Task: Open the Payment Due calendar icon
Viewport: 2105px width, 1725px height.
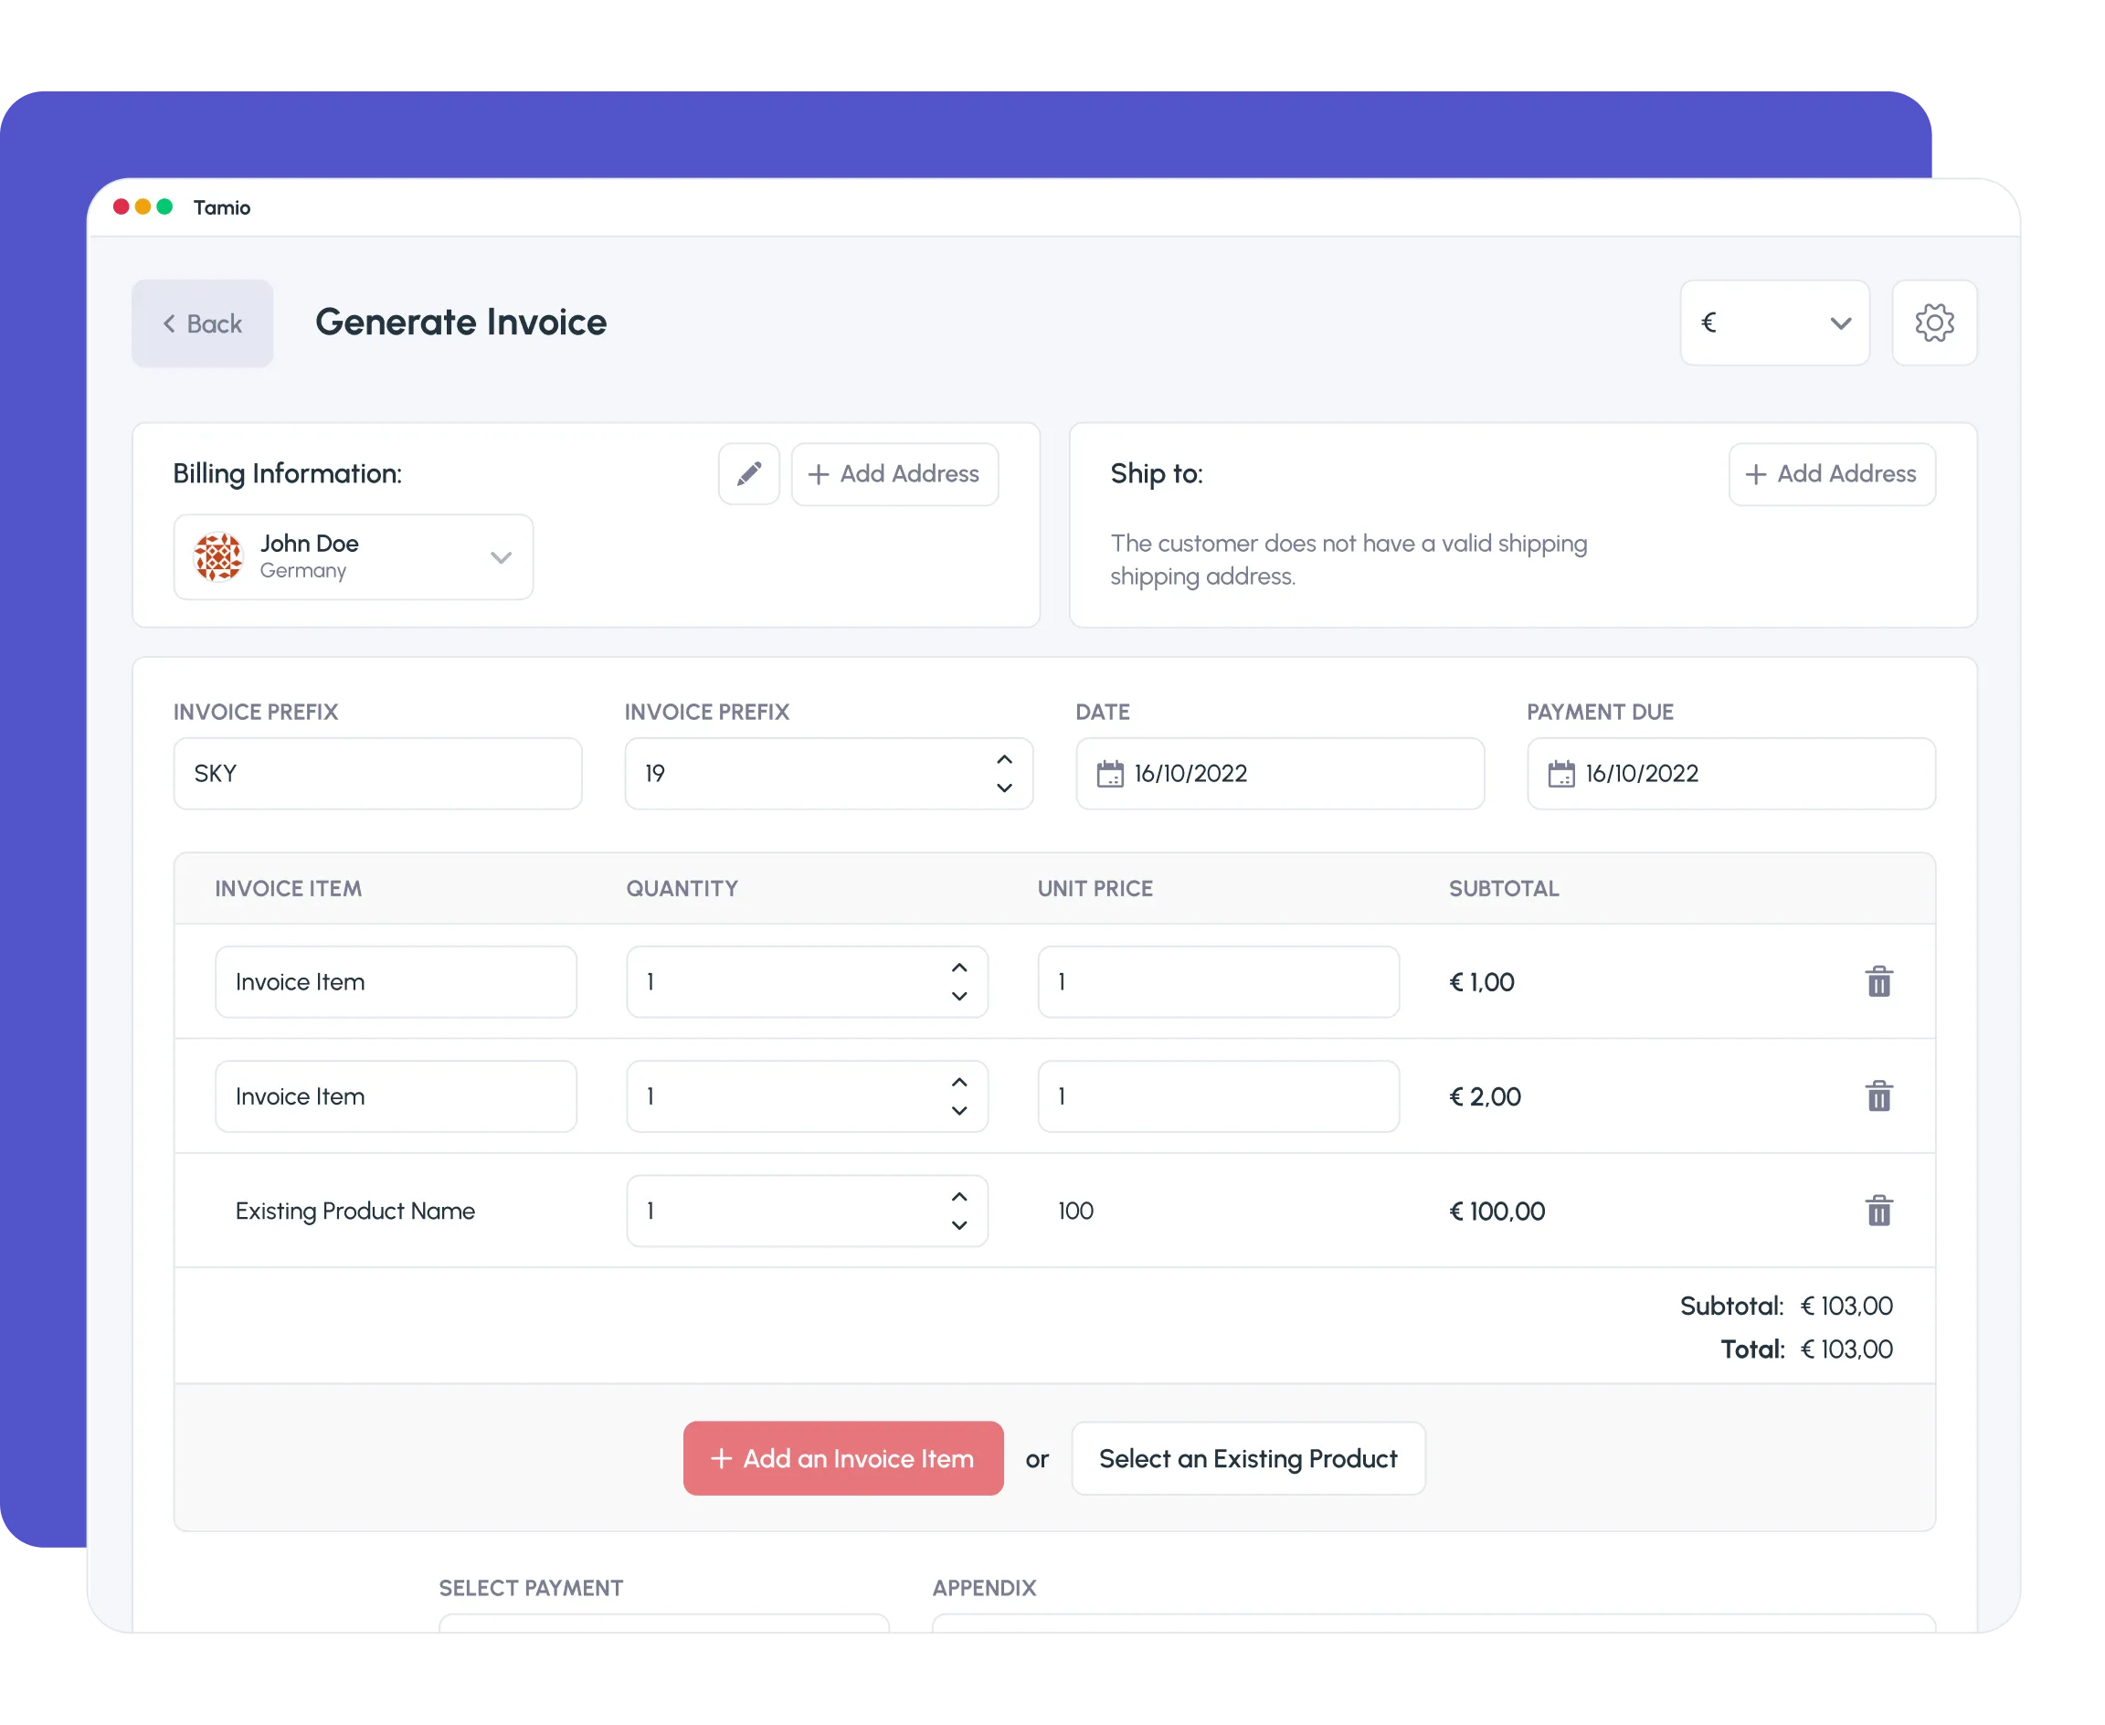Action: point(1560,773)
